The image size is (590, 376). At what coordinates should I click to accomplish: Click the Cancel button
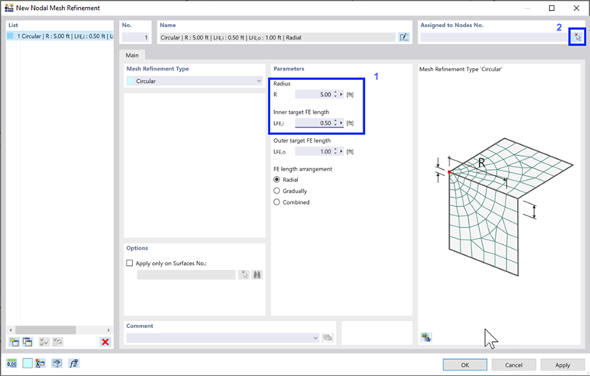click(x=514, y=364)
